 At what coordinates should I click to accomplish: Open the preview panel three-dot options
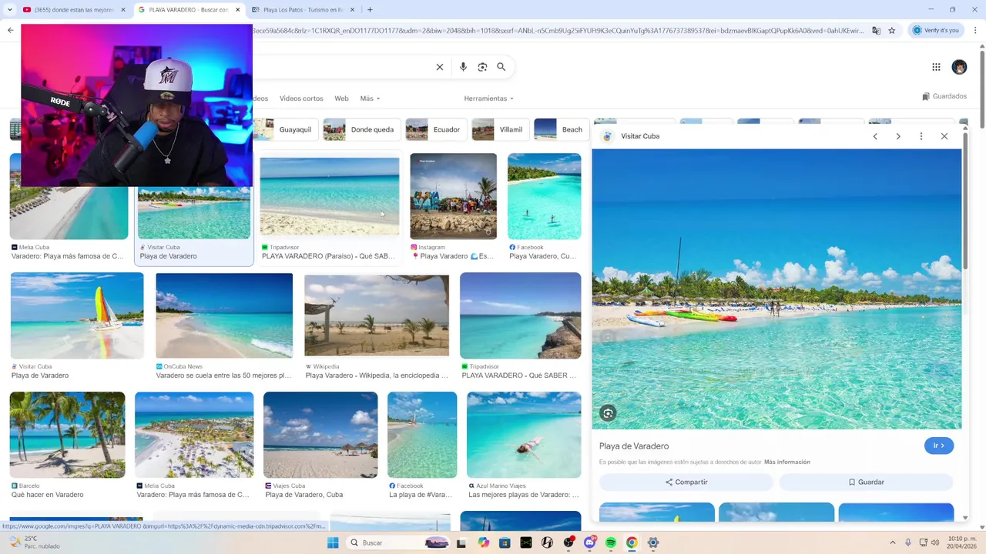tap(921, 136)
